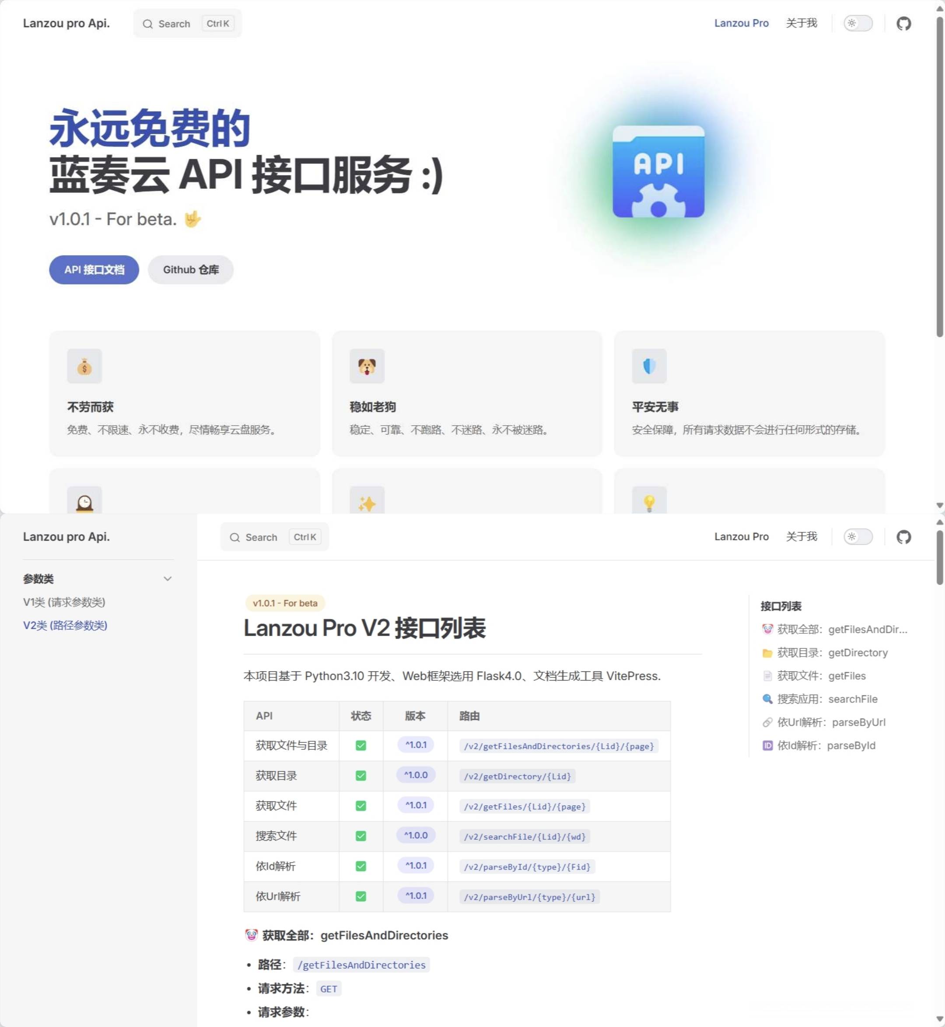Click top window vertical scrollbar thumb

[x=939, y=176]
